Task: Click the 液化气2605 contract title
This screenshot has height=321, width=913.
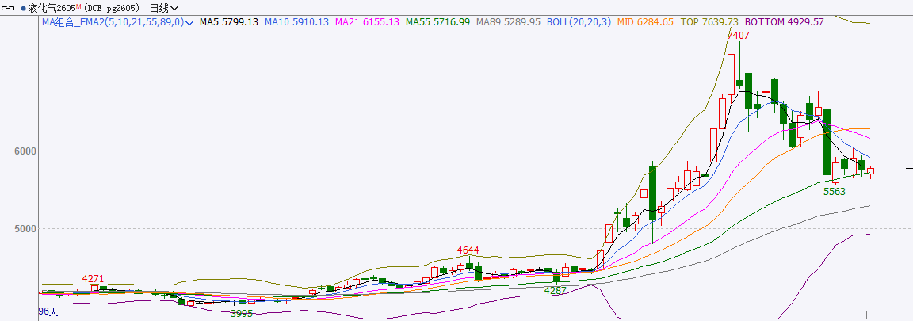Action: 51,8
